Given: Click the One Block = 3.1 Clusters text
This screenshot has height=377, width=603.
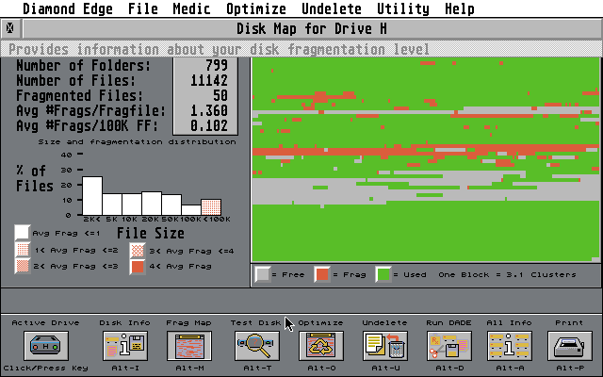Looking at the screenshot, I should click(507, 274).
